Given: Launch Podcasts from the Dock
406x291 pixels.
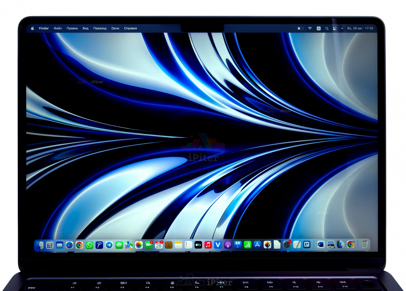Looking at the screenshot, I should point(228,245).
